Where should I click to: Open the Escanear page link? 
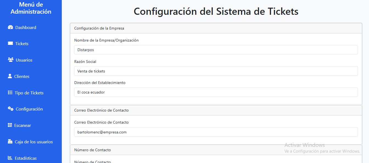[x=23, y=125]
